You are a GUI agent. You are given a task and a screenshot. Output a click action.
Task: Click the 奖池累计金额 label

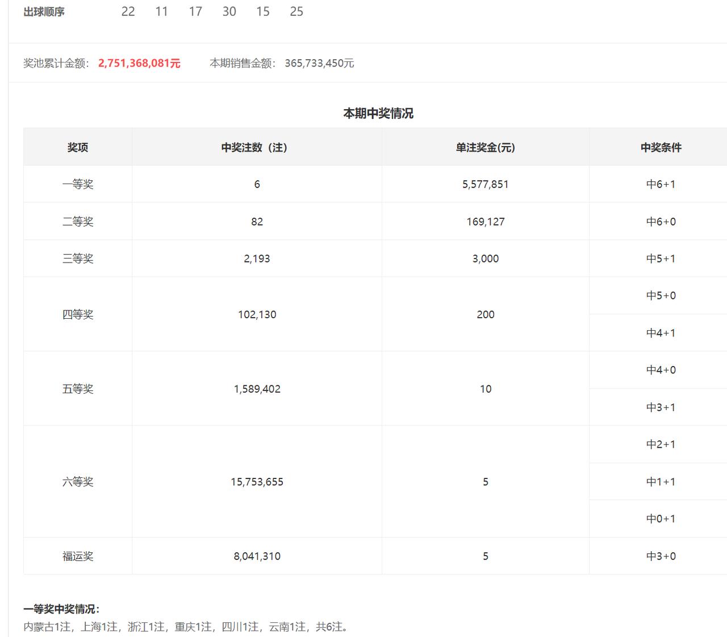point(56,63)
